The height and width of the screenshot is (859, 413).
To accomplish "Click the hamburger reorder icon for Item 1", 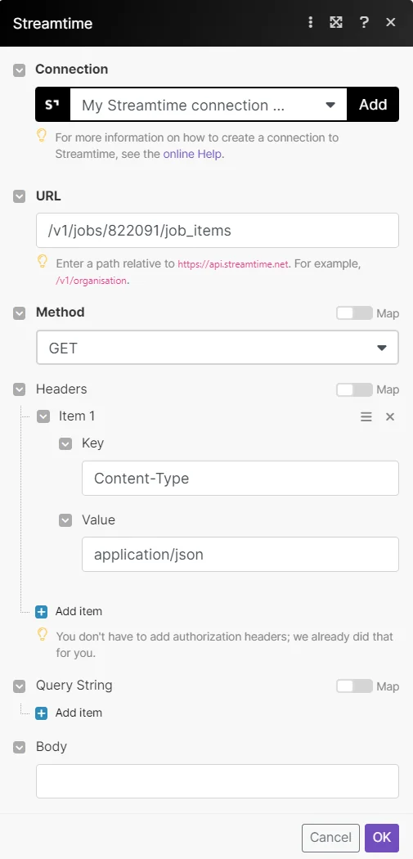I will click(x=366, y=417).
